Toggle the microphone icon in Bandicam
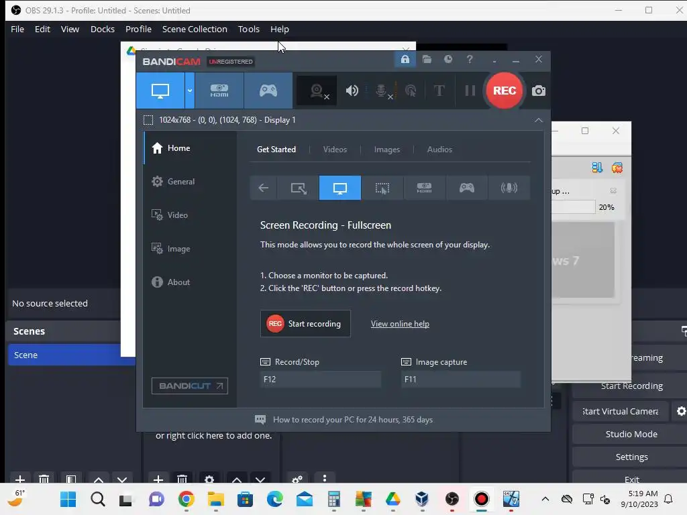This screenshot has width=687, height=515. point(382,91)
